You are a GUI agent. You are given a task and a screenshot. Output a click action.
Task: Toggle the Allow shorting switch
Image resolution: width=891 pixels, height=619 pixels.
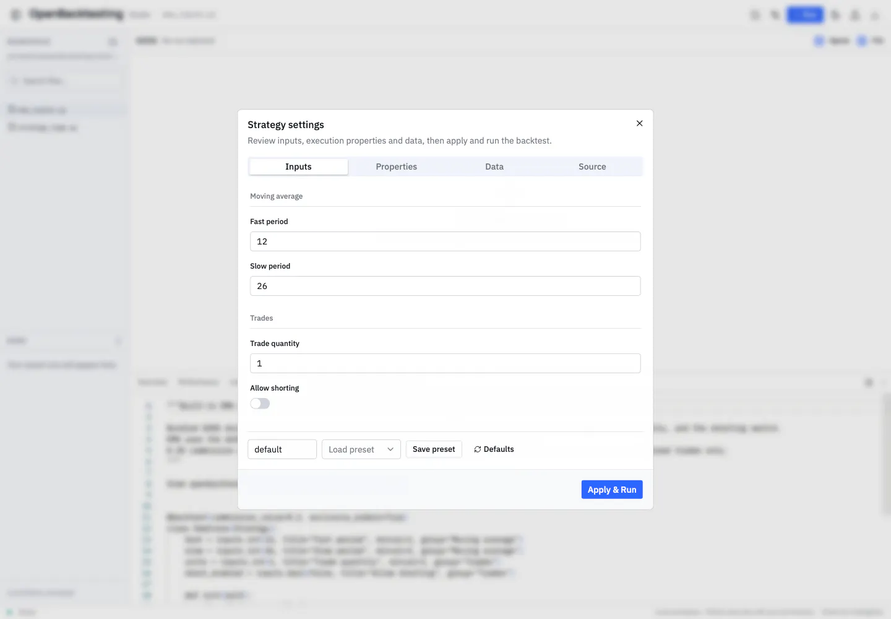(260, 404)
